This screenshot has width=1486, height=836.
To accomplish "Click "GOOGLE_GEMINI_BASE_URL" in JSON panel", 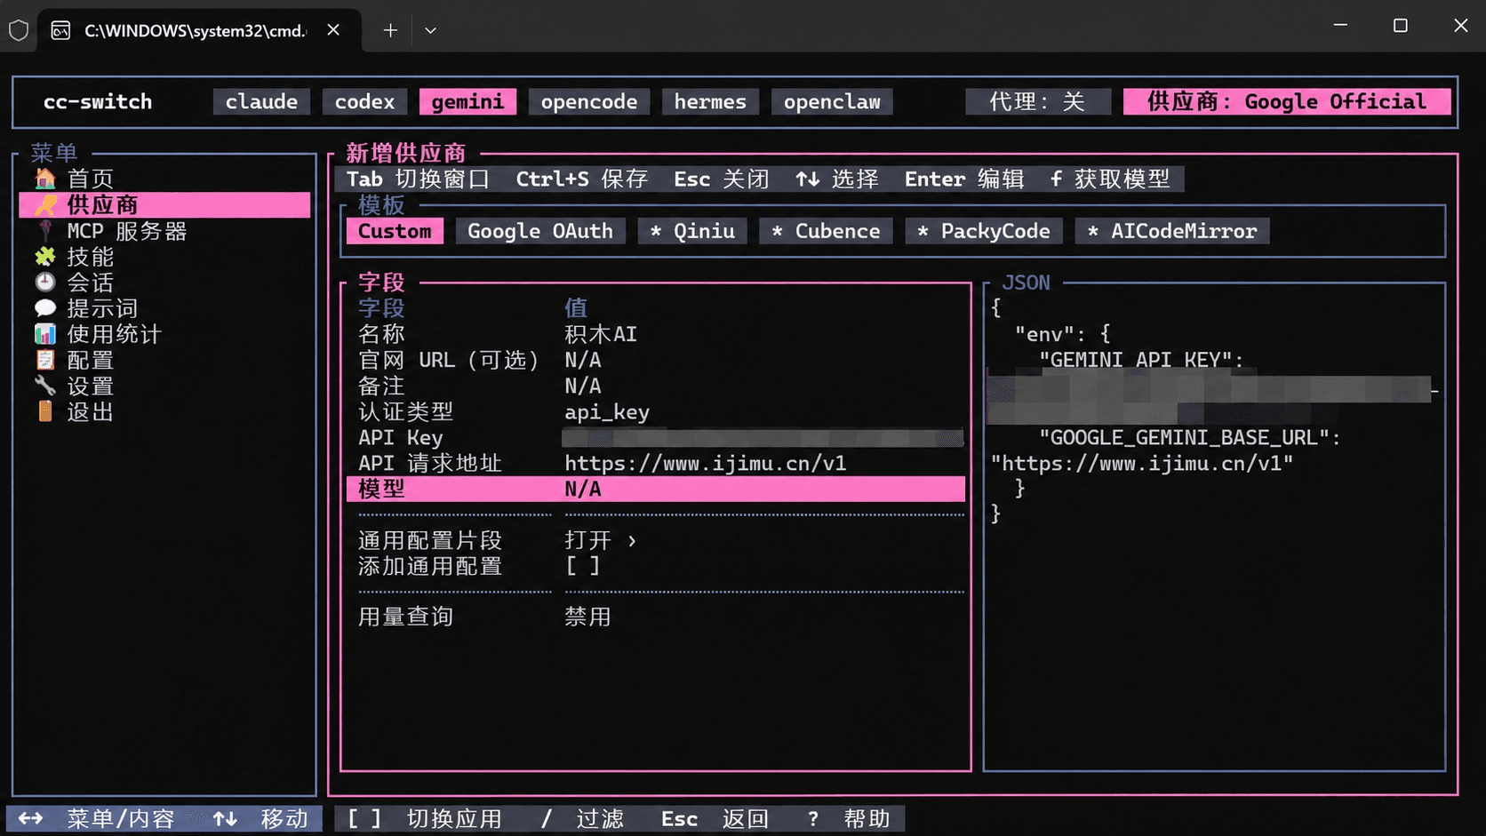I will pyautogui.click(x=1184, y=437).
